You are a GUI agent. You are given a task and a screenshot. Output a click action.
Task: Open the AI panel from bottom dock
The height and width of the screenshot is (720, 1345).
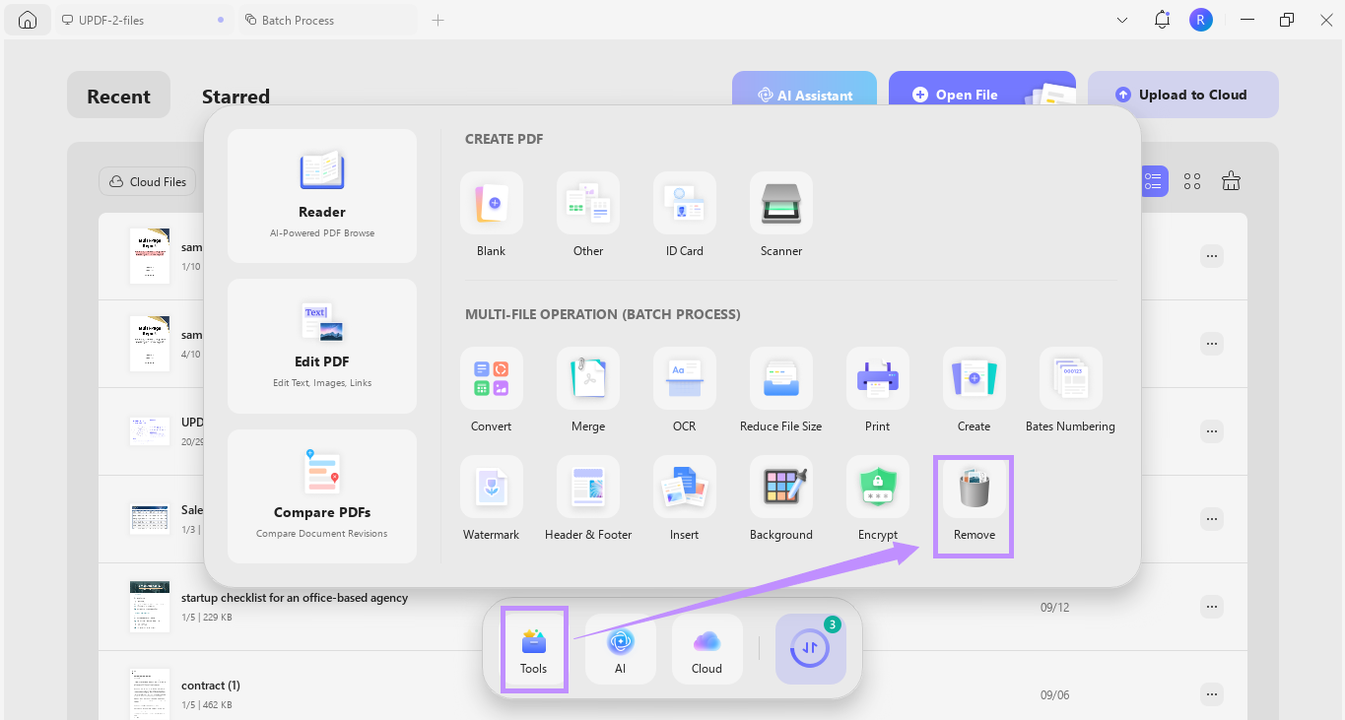[620, 648]
